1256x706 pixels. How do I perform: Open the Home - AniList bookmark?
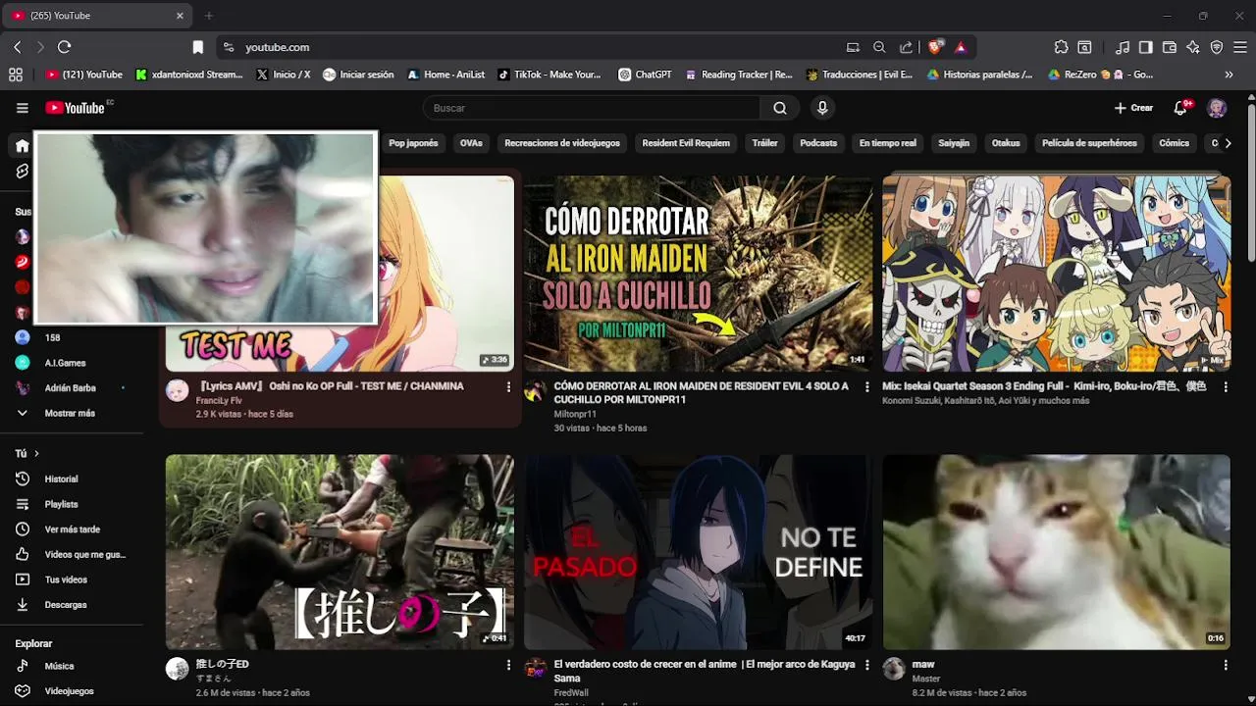tap(445, 75)
